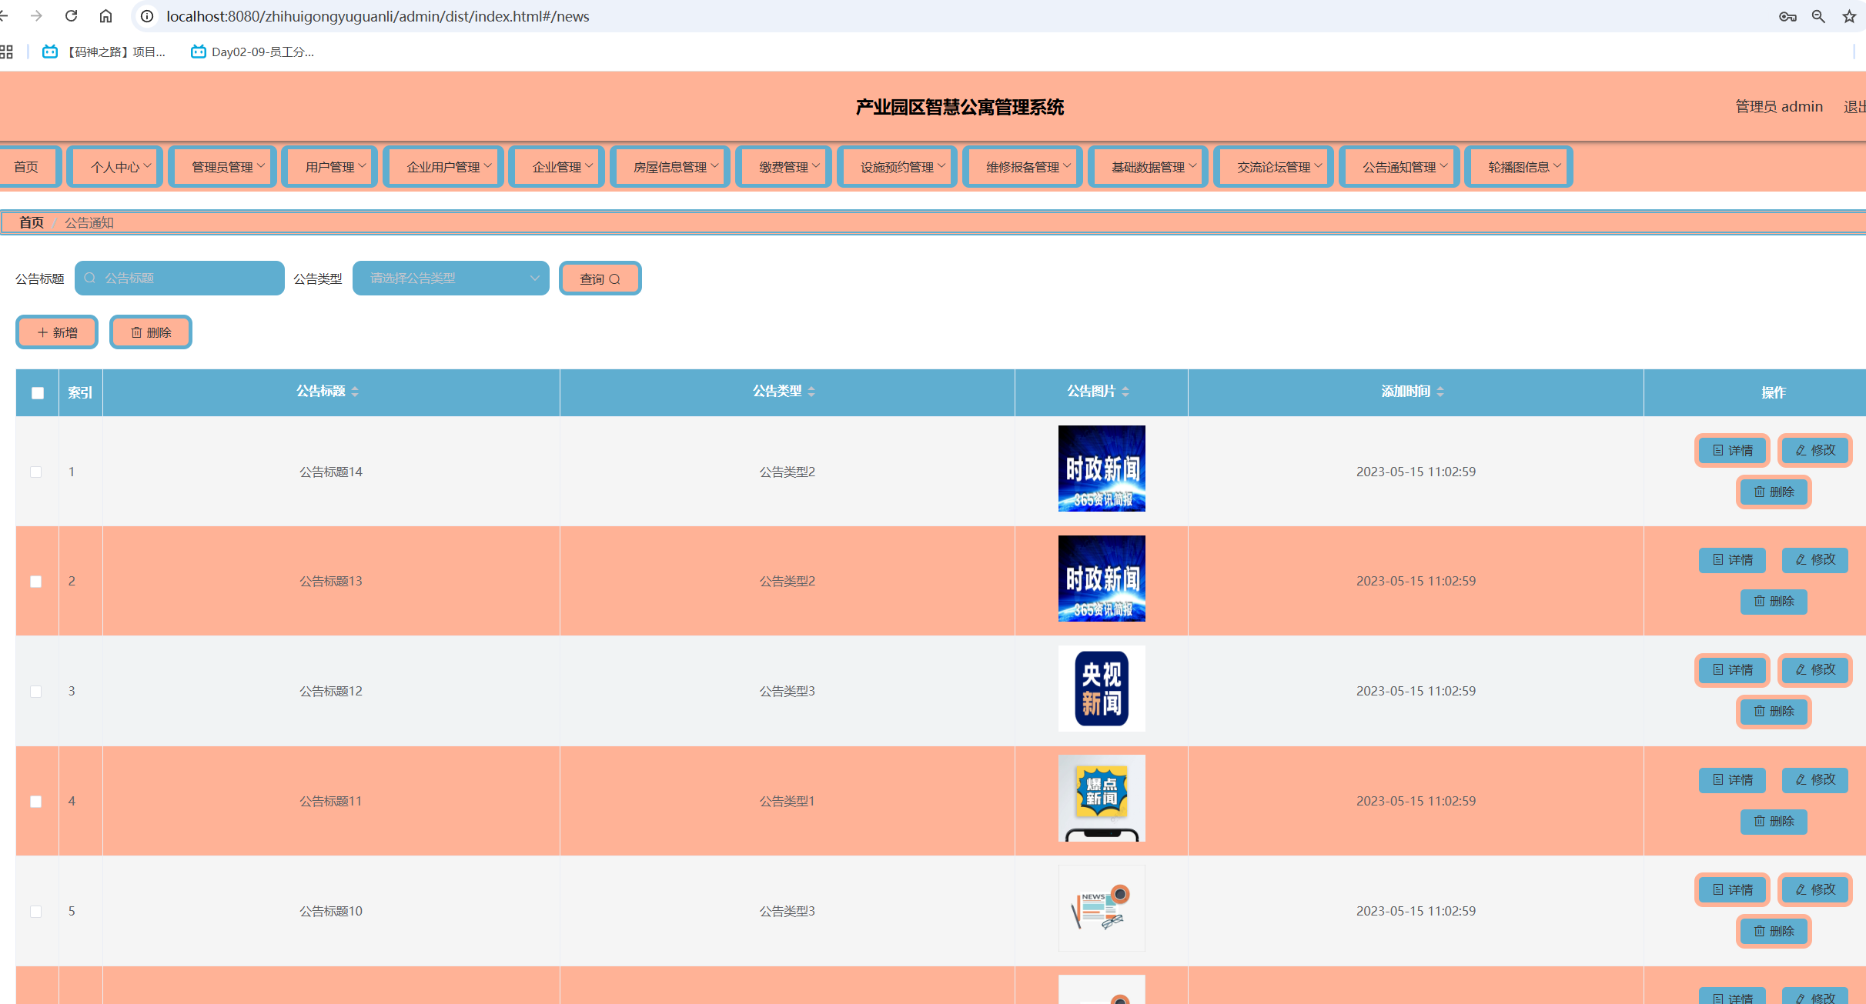Go forward with browser forward arrow
Screen dimensions: 1866x1004
(36, 16)
